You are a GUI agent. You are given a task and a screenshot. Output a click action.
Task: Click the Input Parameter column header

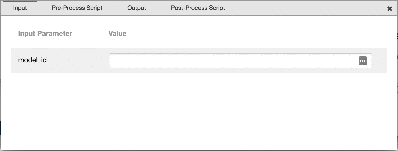tap(45, 34)
